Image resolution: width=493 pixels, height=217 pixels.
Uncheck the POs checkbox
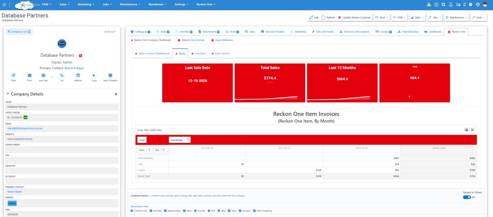click(x=208, y=211)
